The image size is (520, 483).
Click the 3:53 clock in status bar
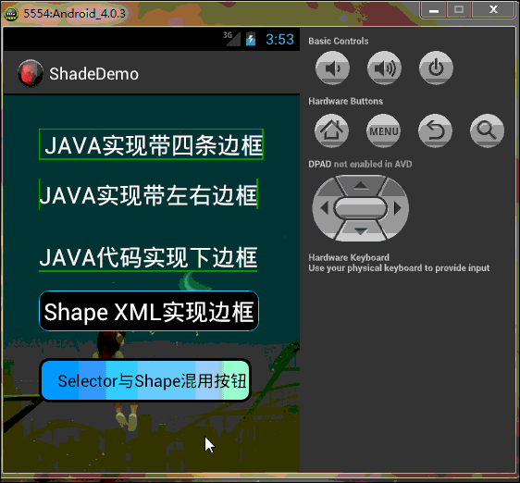pyautogui.click(x=279, y=40)
